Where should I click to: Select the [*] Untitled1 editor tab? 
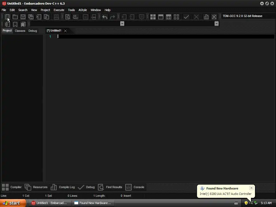[x=54, y=31]
